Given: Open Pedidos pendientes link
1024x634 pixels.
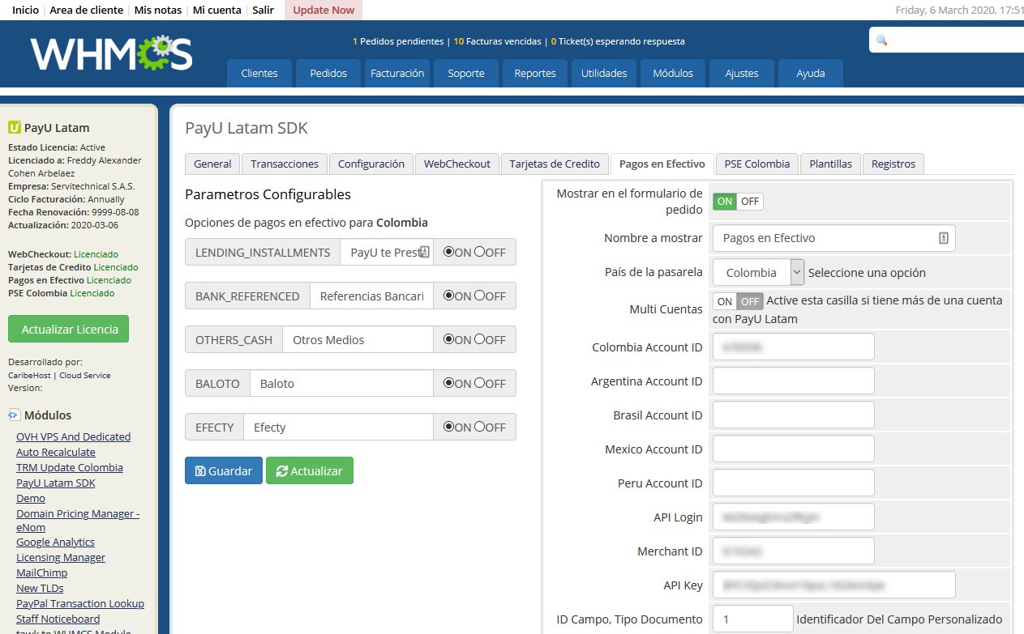Looking at the screenshot, I should pos(398,41).
